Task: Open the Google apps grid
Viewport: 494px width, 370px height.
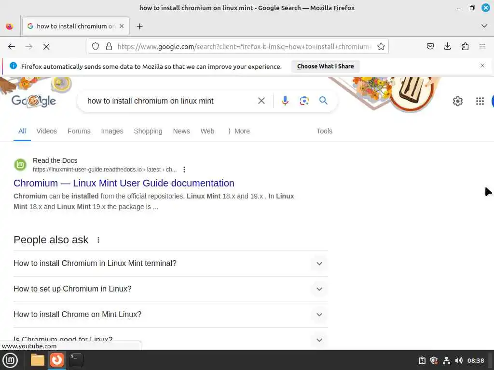Action: pyautogui.click(x=480, y=101)
